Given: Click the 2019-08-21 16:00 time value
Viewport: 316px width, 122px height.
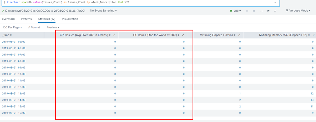Looking at the screenshot, I should pyautogui.click(x=14, y=113).
